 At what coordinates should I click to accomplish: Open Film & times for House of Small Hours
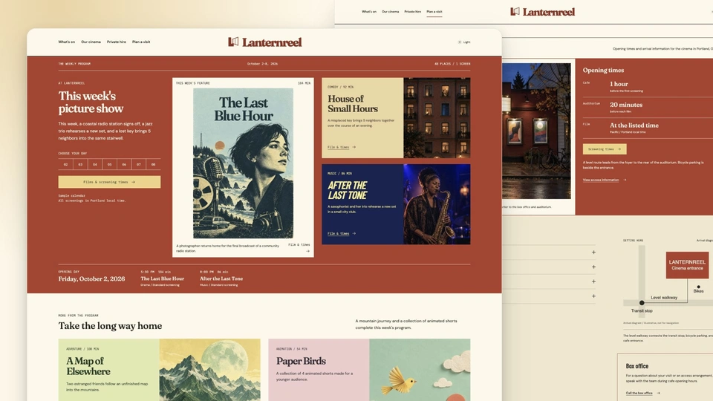point(342,147)
